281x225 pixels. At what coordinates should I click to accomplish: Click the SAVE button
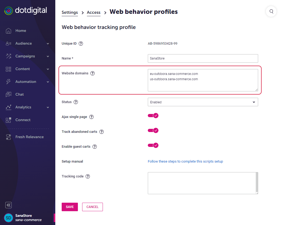(x=70, y=207)
